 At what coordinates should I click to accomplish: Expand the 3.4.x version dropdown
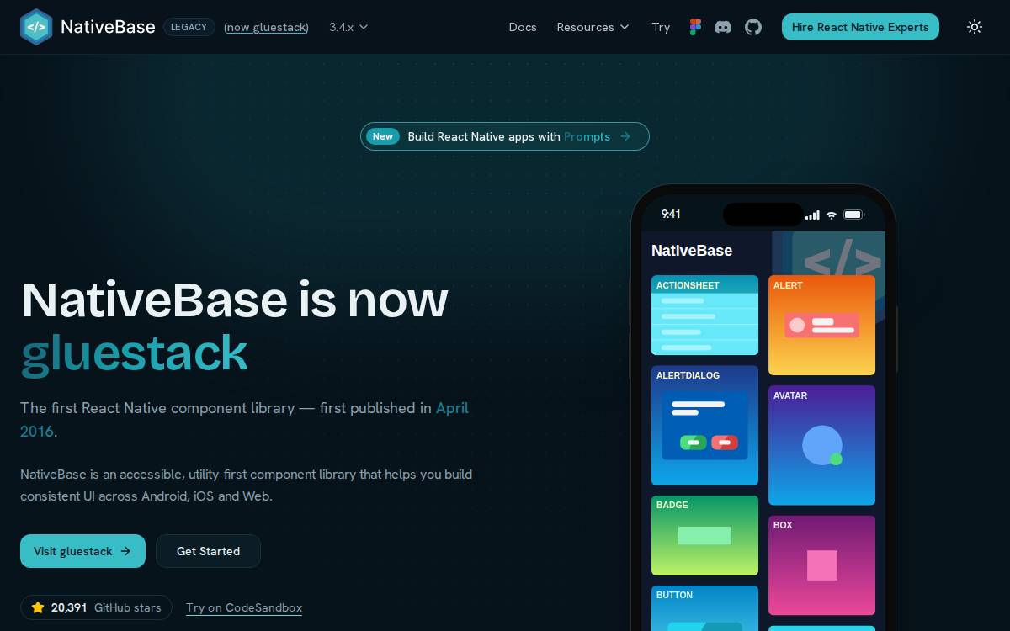point(348,27)
